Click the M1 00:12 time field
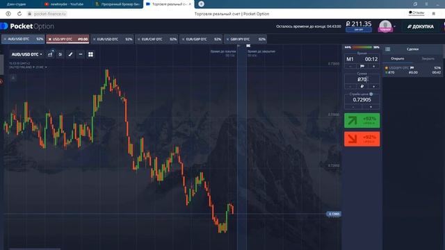This screenshot has width=445, height=250. [362, 59]
